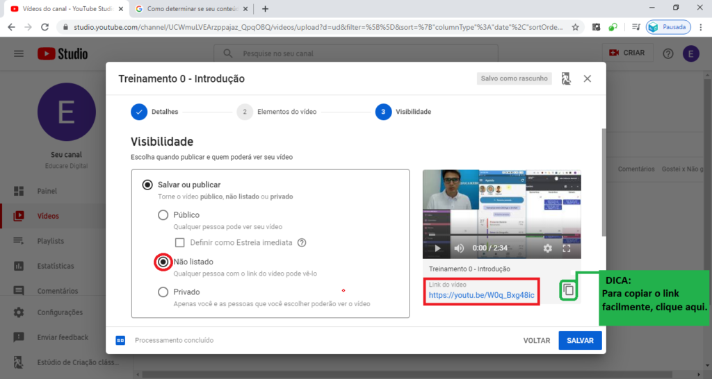Go to Elementos do vídeo step
The height and width of the screenshot is (379, 712).
pyautogui.click(x=245, y=112)
